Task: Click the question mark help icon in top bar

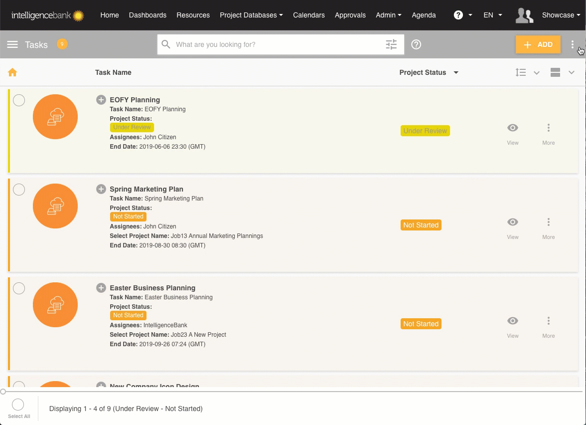Action: tap(458, 15)
